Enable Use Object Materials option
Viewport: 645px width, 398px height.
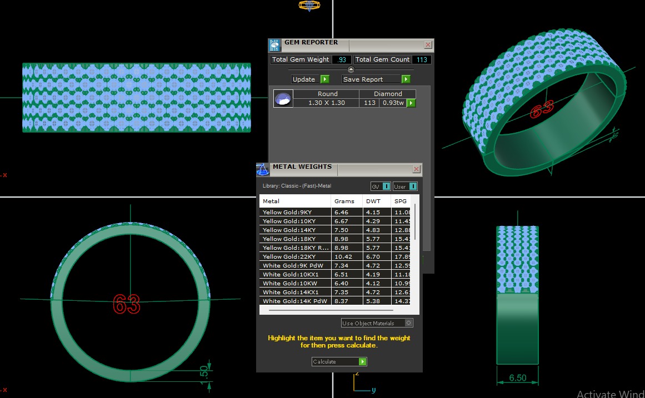click(x=409, y=323)
